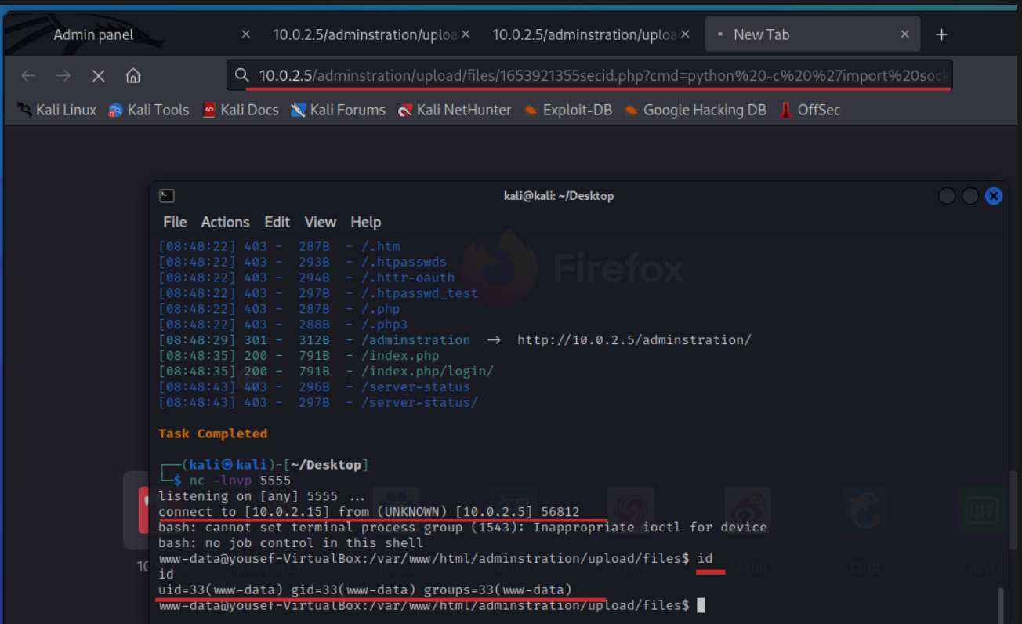Click the /.php3 line in terminal
Viewport: 1022px width, 624px height.
[x=283, y=325]
